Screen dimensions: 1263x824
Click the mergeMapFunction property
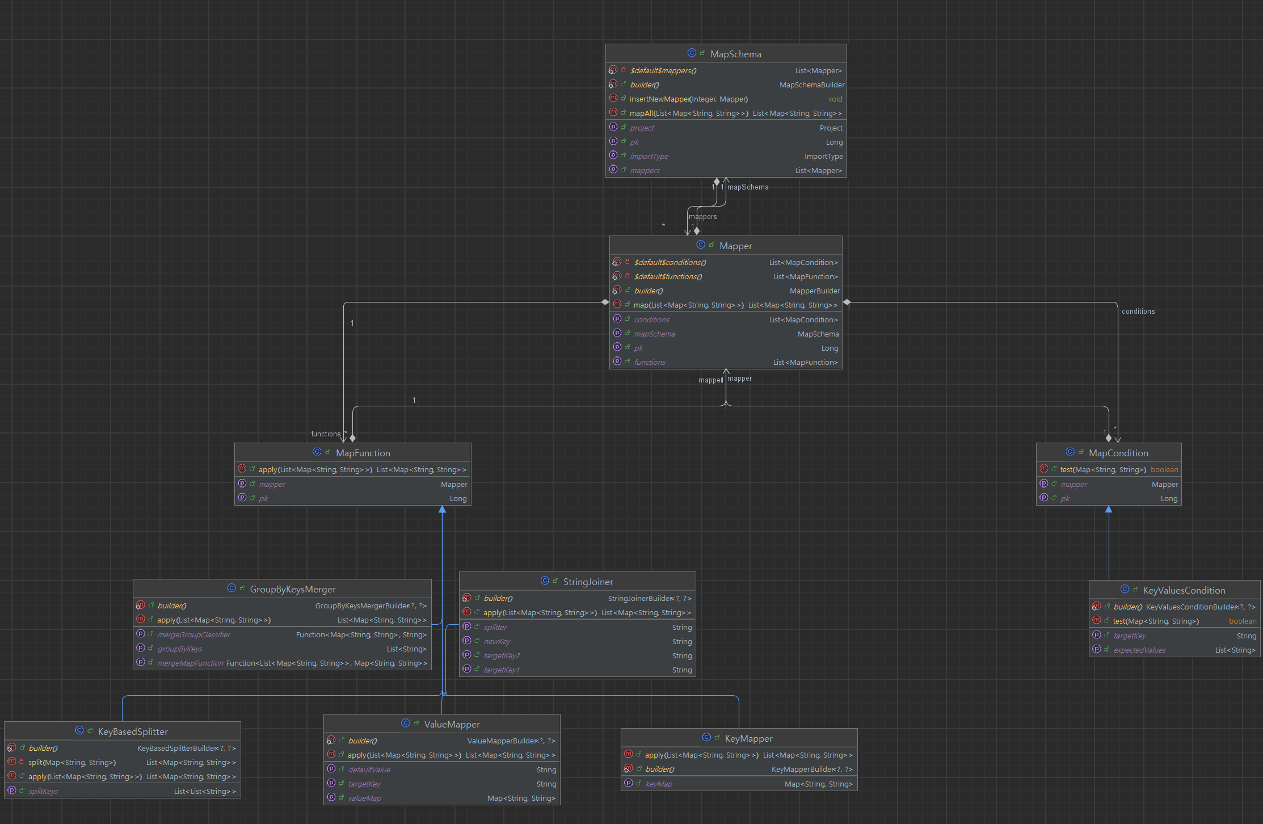(x=190, y=663)
